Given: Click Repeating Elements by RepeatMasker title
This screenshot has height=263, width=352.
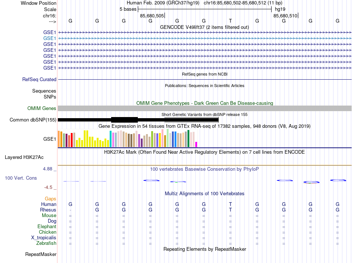Looking at the screenshot, I should pos(205,249).
